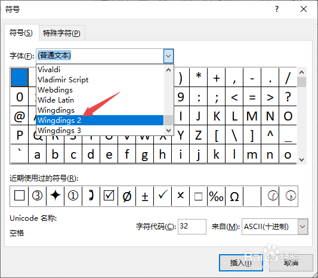Click the symbol grid scroll-down arrow

click(x=301, y=159)
